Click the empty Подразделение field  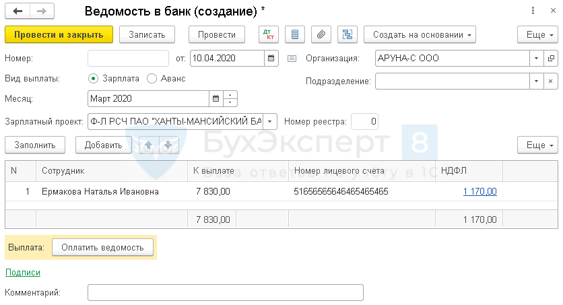point(453,81)
